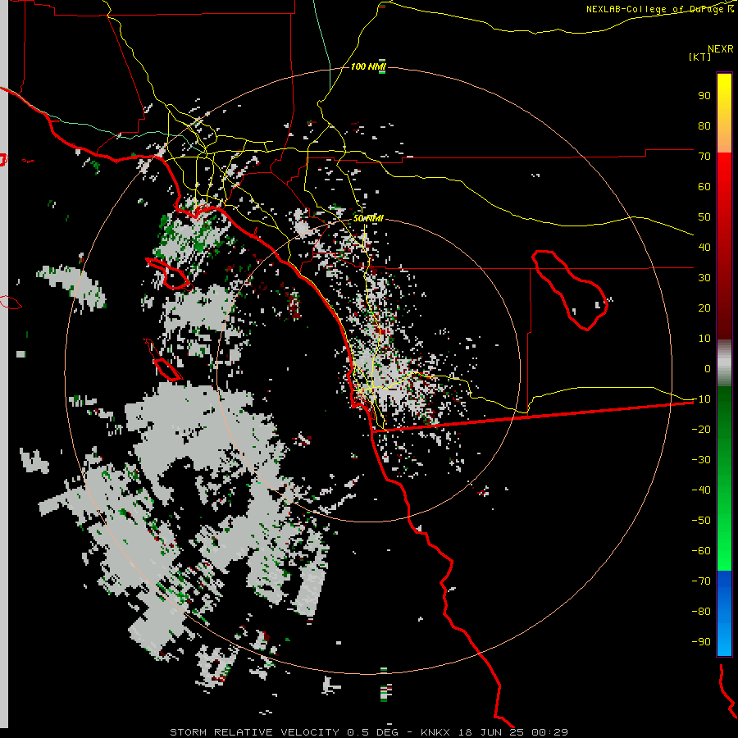Select the -80 tick on velocity scale

click(701, 612)
